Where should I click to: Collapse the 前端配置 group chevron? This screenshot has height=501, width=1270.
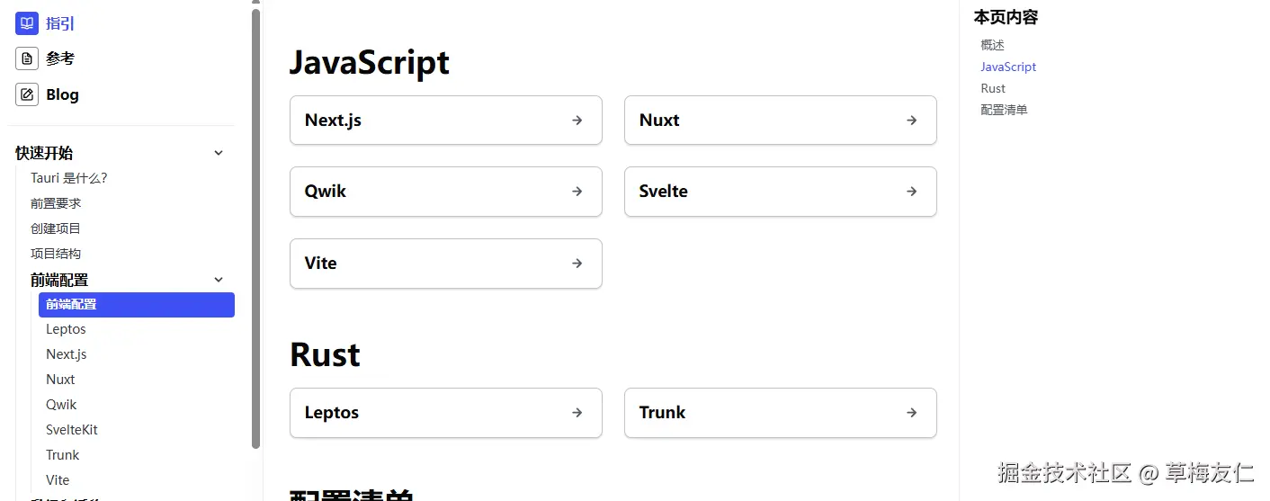click(x=219, y=280)
